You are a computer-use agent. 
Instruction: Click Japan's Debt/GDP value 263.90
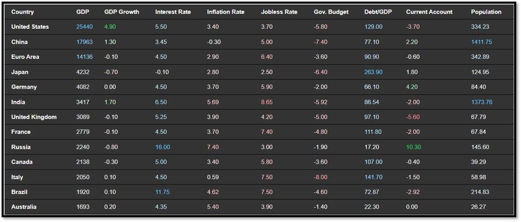373,72
